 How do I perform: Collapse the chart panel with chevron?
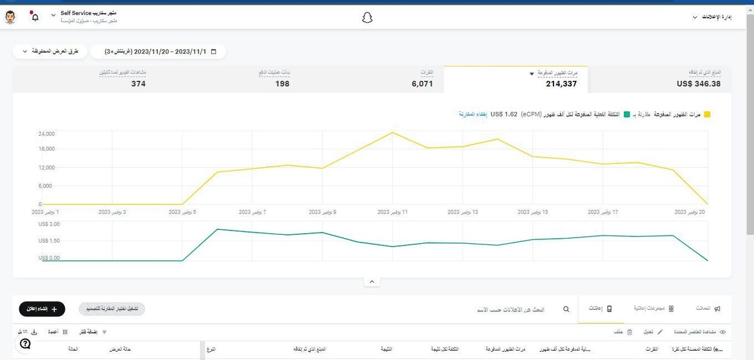click(371, 282)
